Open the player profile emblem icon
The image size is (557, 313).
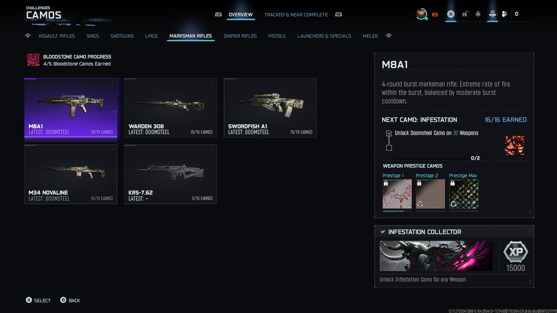(421, 14)
